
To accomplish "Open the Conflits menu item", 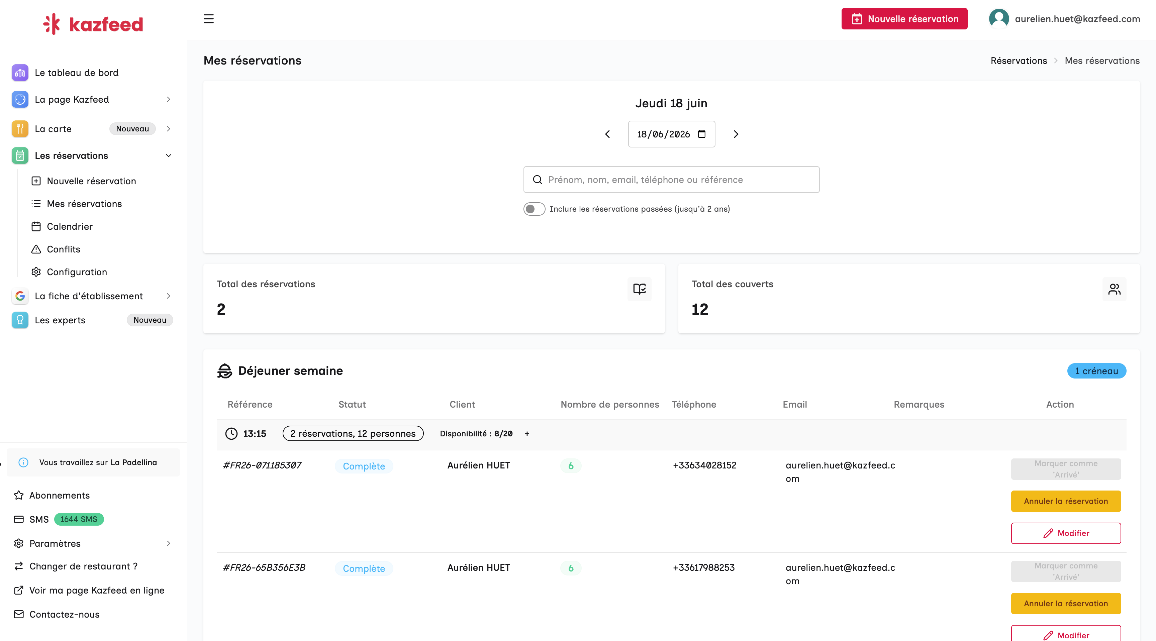I will [64, 249].
